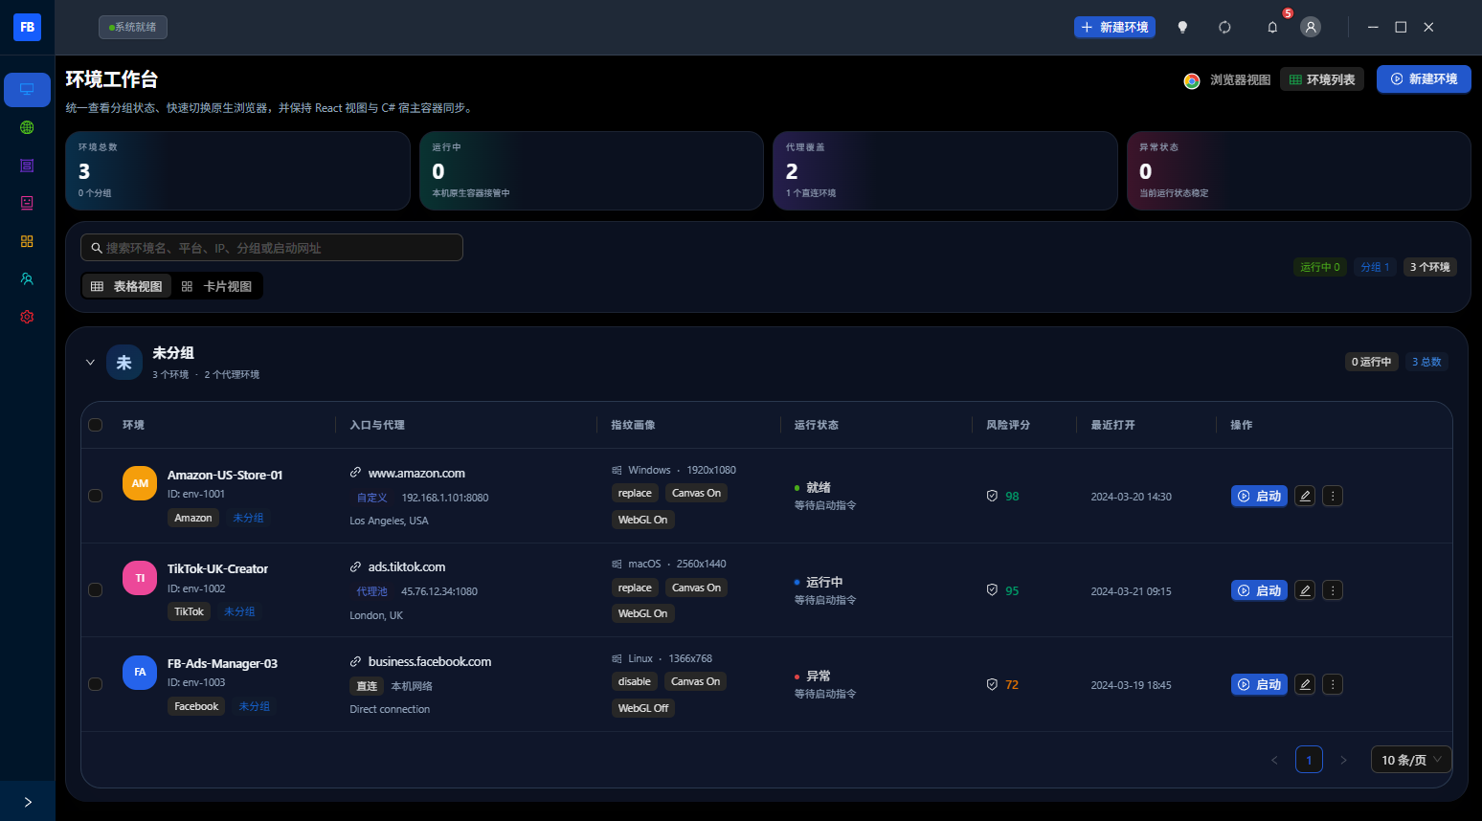Open the red settings gear sidebar icon
This screenshot has width=1482, height=821.
[x=27, y=317]
